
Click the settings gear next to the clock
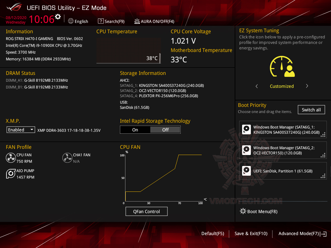[x=58, y=17]
